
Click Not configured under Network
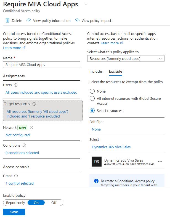[x=18, y=135]
